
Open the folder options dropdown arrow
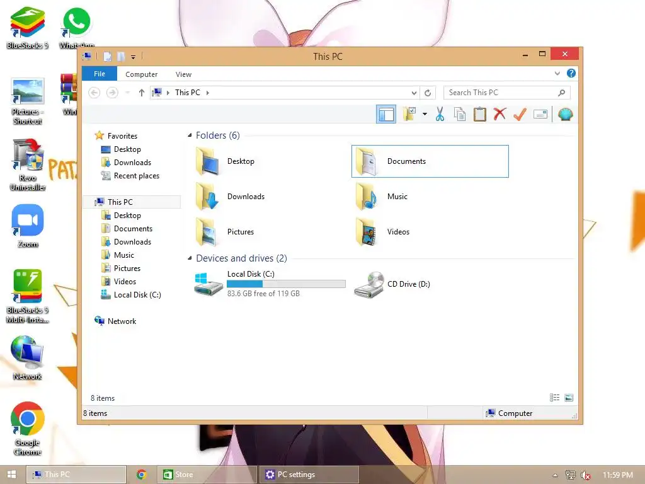[x=425, y=114]
